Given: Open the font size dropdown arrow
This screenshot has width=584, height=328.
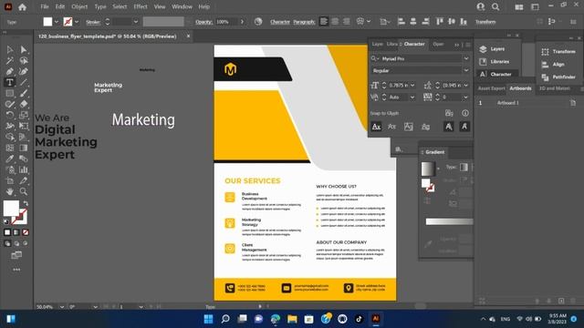Looking at the screenshot, I should click(412, 86).
